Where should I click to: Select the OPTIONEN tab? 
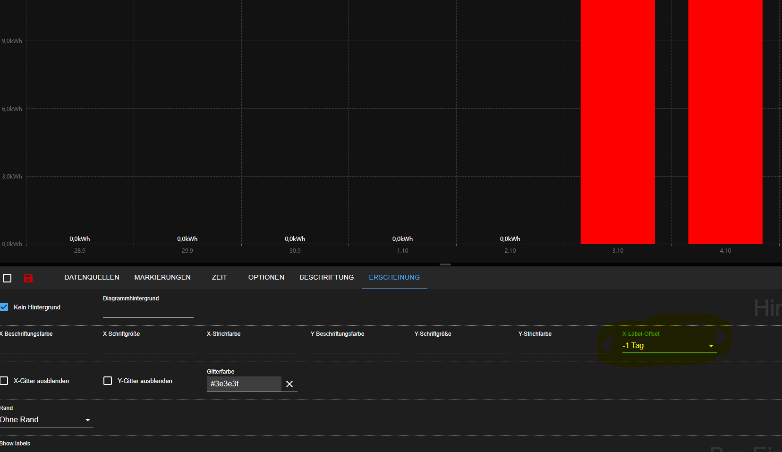click(266, 277)
